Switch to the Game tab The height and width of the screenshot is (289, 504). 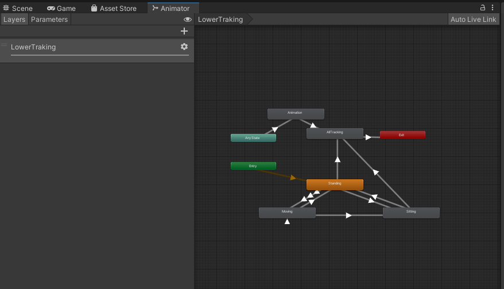61,8
